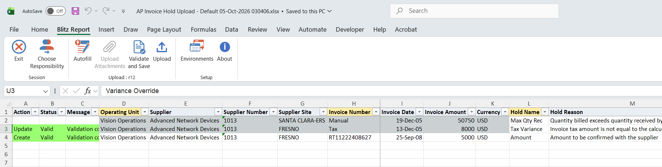Select the Update action cell
This screenshot has height=167, width=662.
(x=26, y=129)
